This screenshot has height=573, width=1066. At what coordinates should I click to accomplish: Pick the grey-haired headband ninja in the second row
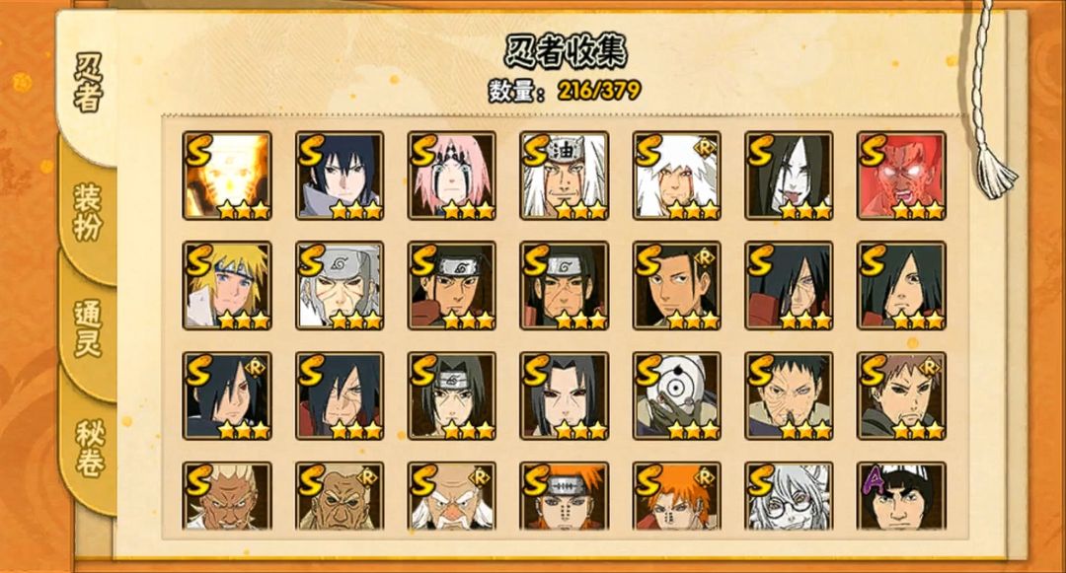click(x=340, y=285)
